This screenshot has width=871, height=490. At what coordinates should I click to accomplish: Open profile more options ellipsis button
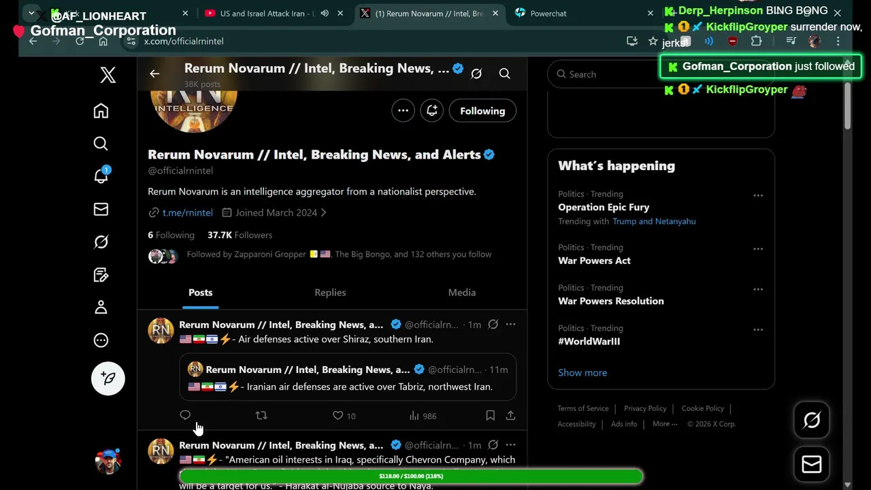click(x=403, y=111)
